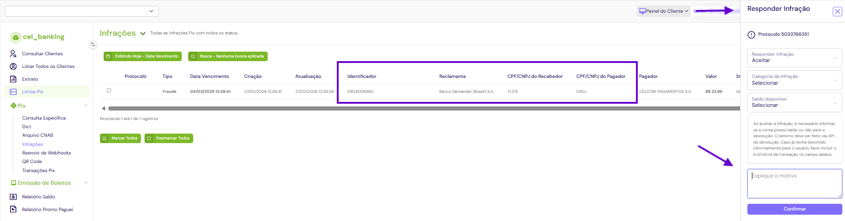
Task: Click Desmarcar Todos to unselect all
Action: coord(169,138)
